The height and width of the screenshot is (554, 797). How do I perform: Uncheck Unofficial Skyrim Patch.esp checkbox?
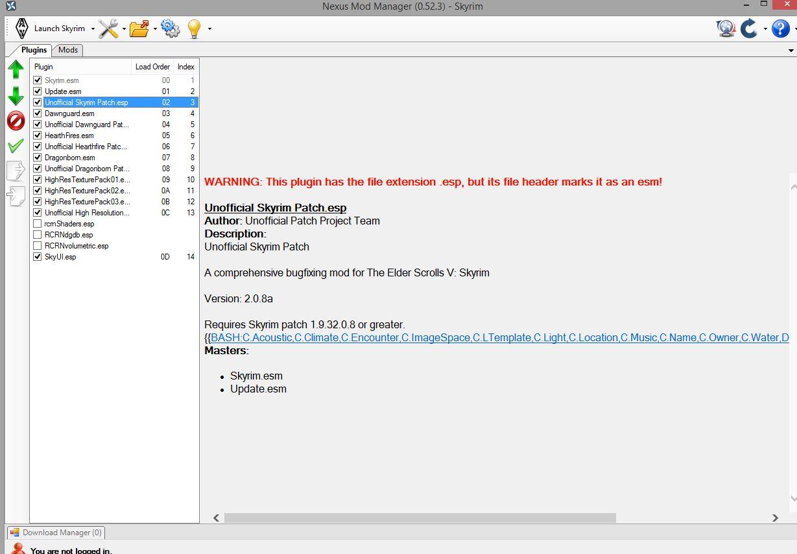click(x=38, y=102)
